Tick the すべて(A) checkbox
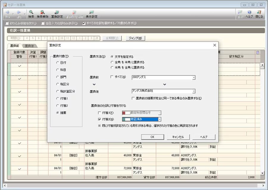This screenshot has width=268, height=190. coord(112,77)
